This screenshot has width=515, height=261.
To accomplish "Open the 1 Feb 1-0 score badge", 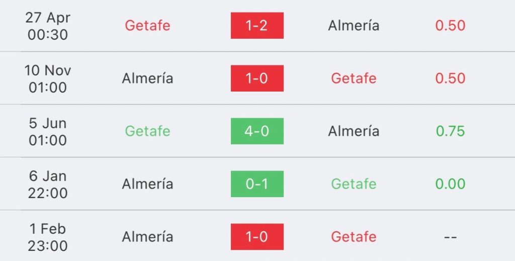I will click(257, 237).
